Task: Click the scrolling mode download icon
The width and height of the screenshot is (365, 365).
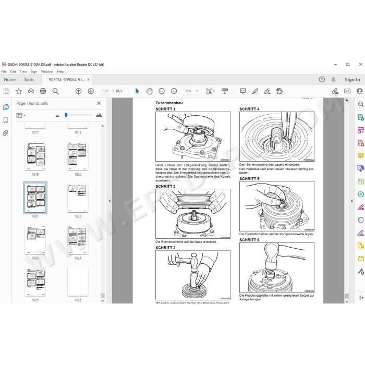Action: [225, 91]
